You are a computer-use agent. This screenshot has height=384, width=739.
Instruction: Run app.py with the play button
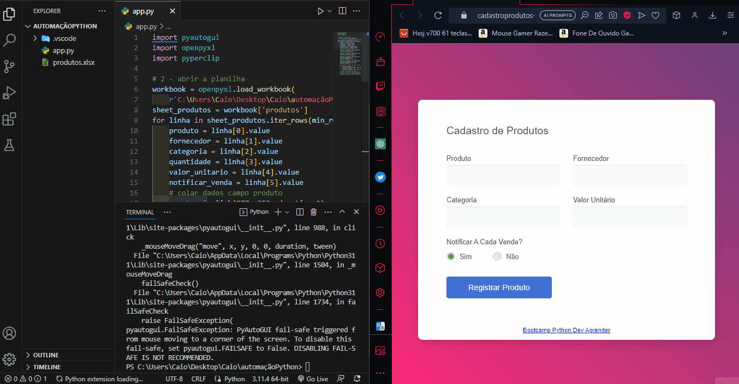pyautogui.click(x=321, y=10)
